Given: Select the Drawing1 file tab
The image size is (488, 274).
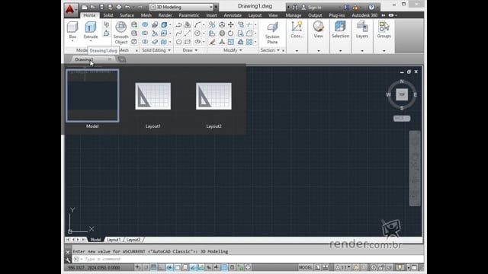Looking at the screenshot, I should (84, 59).
